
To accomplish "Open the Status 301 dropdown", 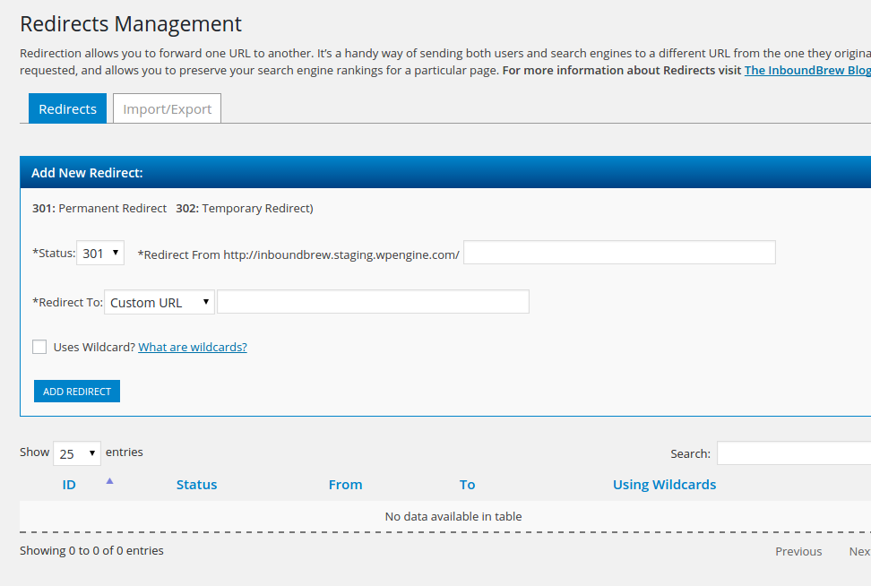I will click(100, 254).
